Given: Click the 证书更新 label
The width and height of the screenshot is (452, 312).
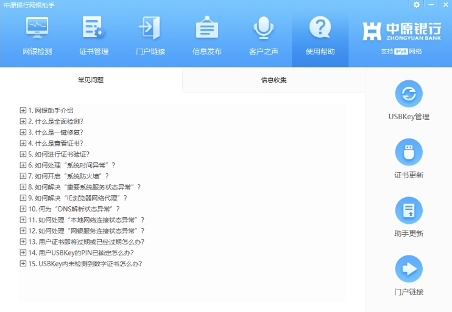Looking at the screenshot, I should click(x=409, y=175).
